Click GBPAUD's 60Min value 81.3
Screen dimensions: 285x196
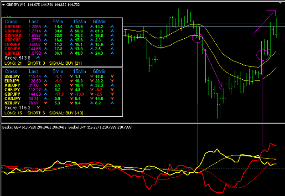(99, 31)
